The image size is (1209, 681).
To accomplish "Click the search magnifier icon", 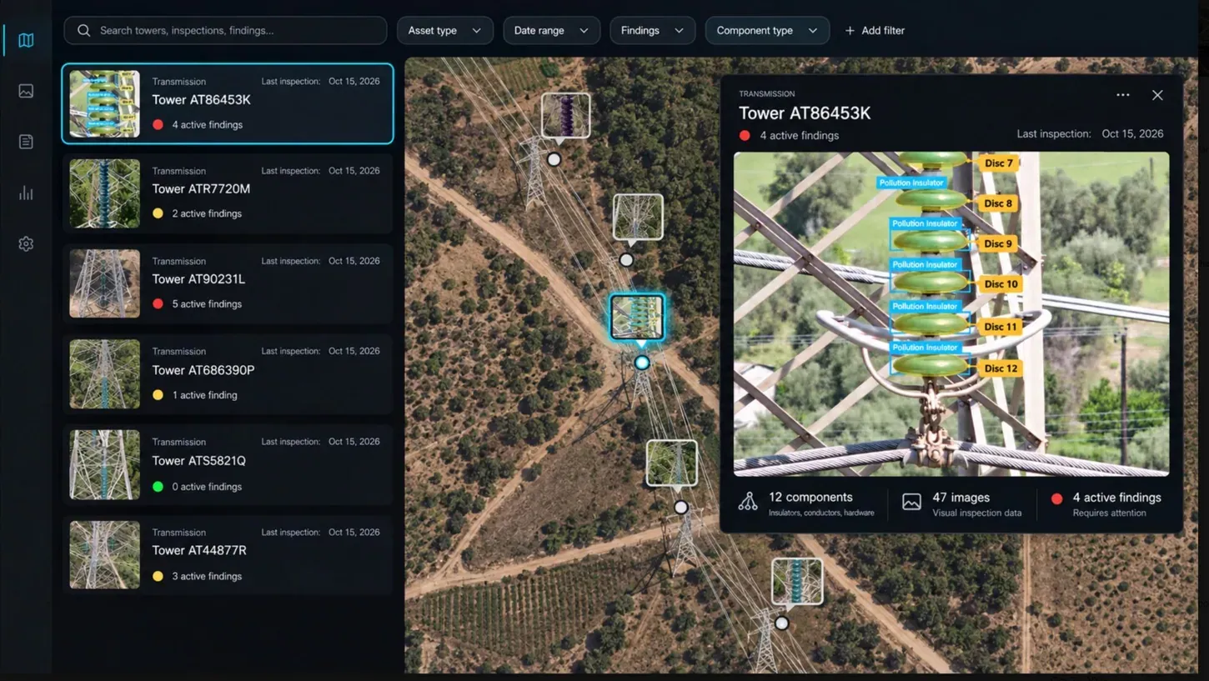I will coord(83,31).
